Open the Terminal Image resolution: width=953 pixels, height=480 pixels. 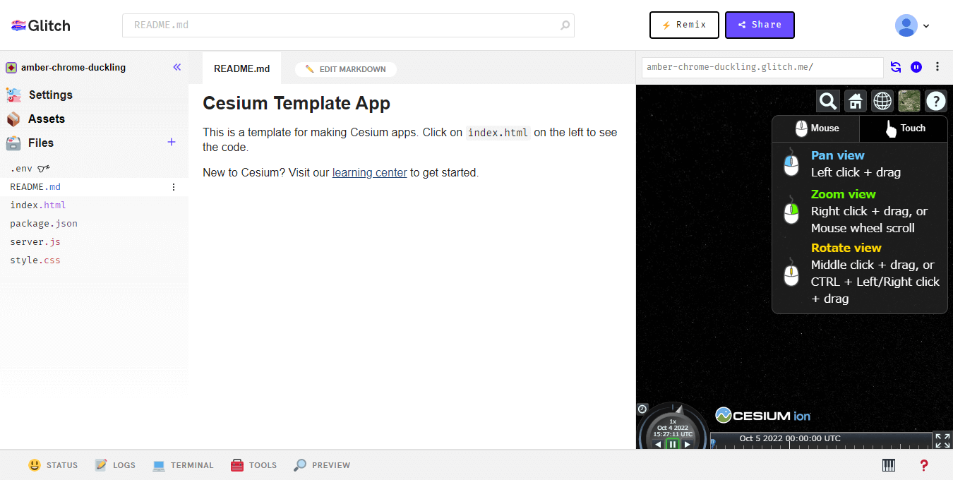pos(183,465)
